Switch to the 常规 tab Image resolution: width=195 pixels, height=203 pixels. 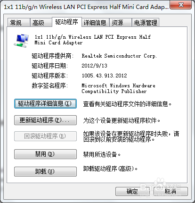pos(18,23)
